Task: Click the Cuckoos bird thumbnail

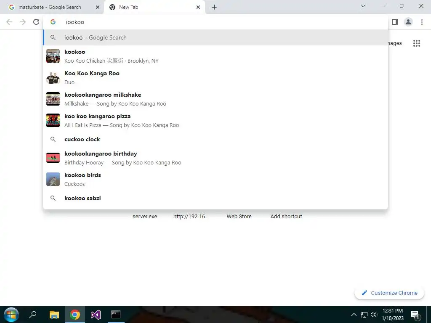Action: pos(53,179)
